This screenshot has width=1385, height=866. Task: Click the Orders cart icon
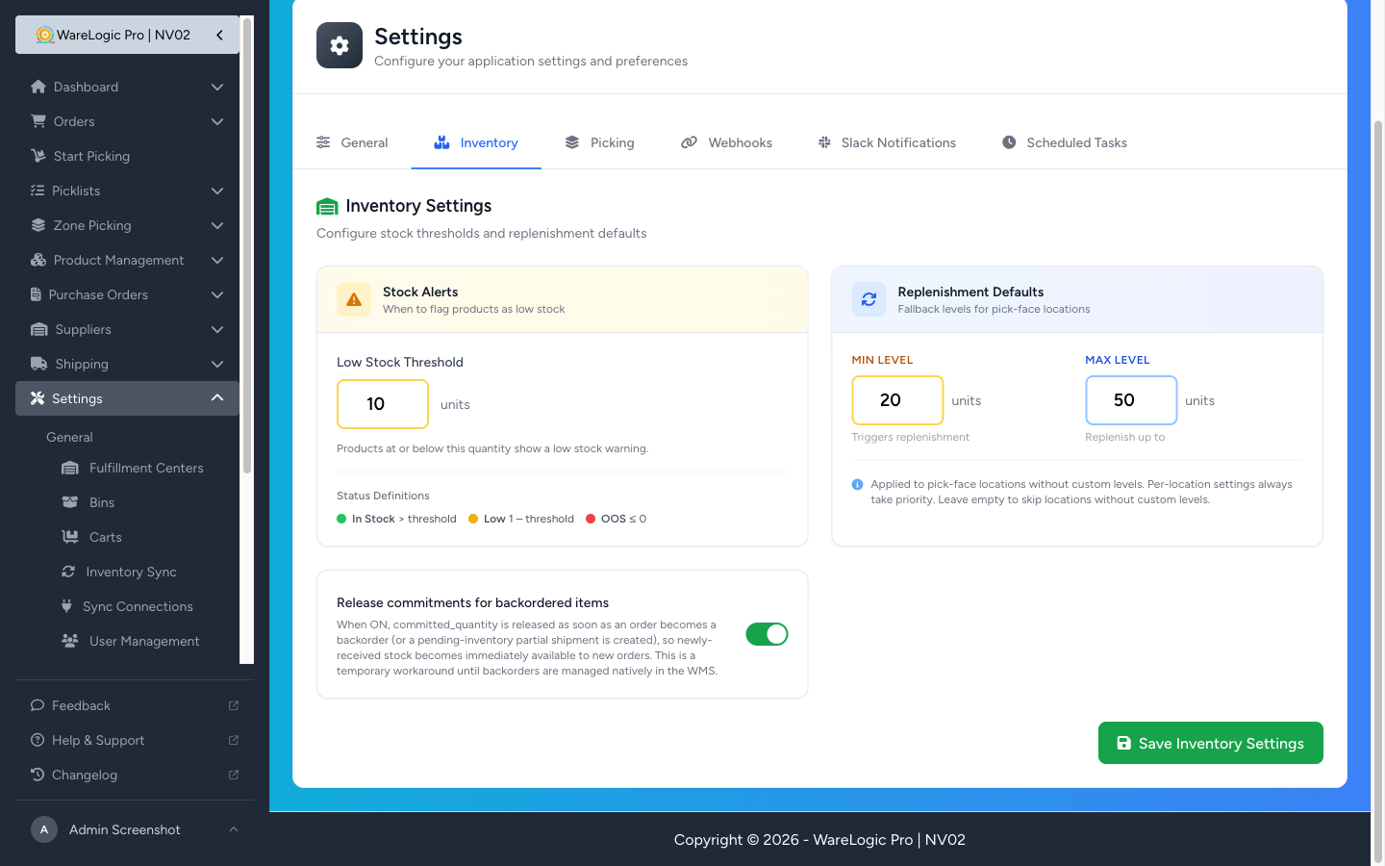(38, 121)
